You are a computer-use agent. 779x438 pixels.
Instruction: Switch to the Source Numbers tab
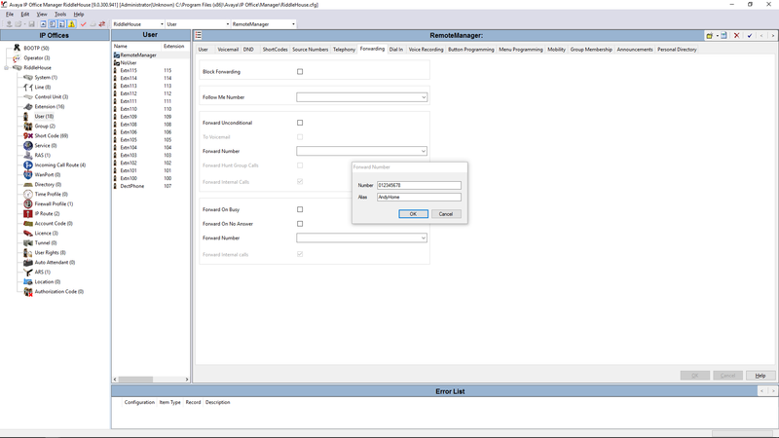click(x=310, y=50)
